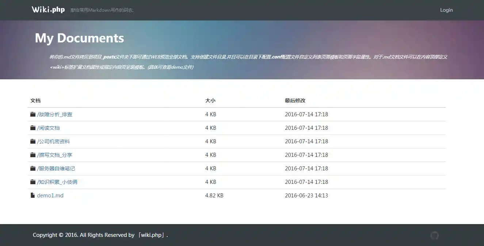Click the Wiki.php logo in the header
The height and width of the screenshot is (246, 484).
[x=48, y=10]
